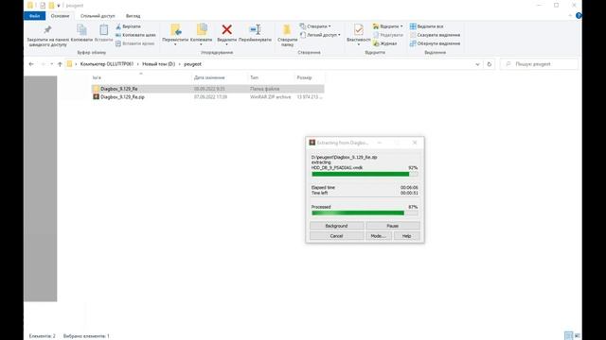This screenshot has width=606, height=340.
Task: Click the red X Delete icon
Action: 227,29
